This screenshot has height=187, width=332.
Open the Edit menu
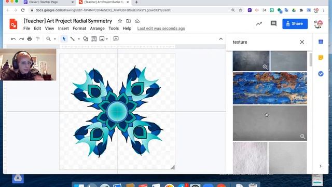coord(37,29)
